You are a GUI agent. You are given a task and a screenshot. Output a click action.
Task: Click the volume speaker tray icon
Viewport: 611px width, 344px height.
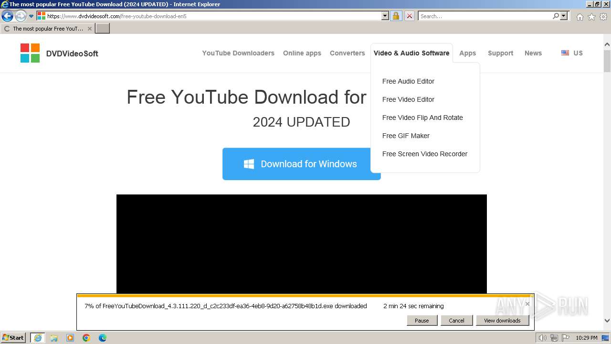pyautogui.click(x=543, y=338)
